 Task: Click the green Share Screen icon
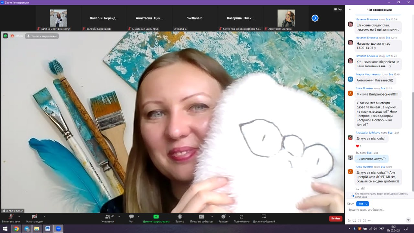coord(156,216)
